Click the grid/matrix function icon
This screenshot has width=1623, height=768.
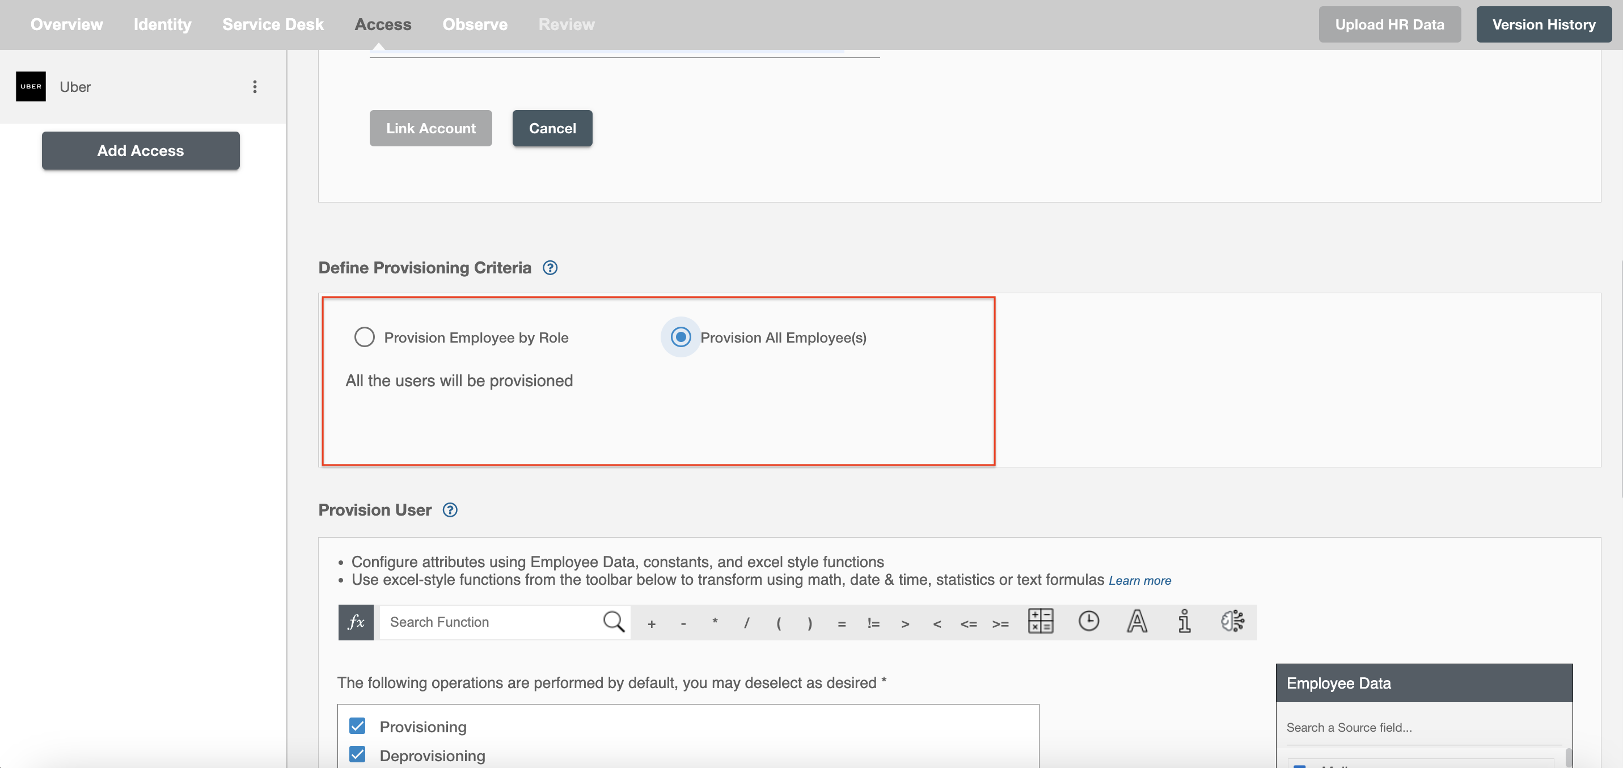coord(1039,621)
